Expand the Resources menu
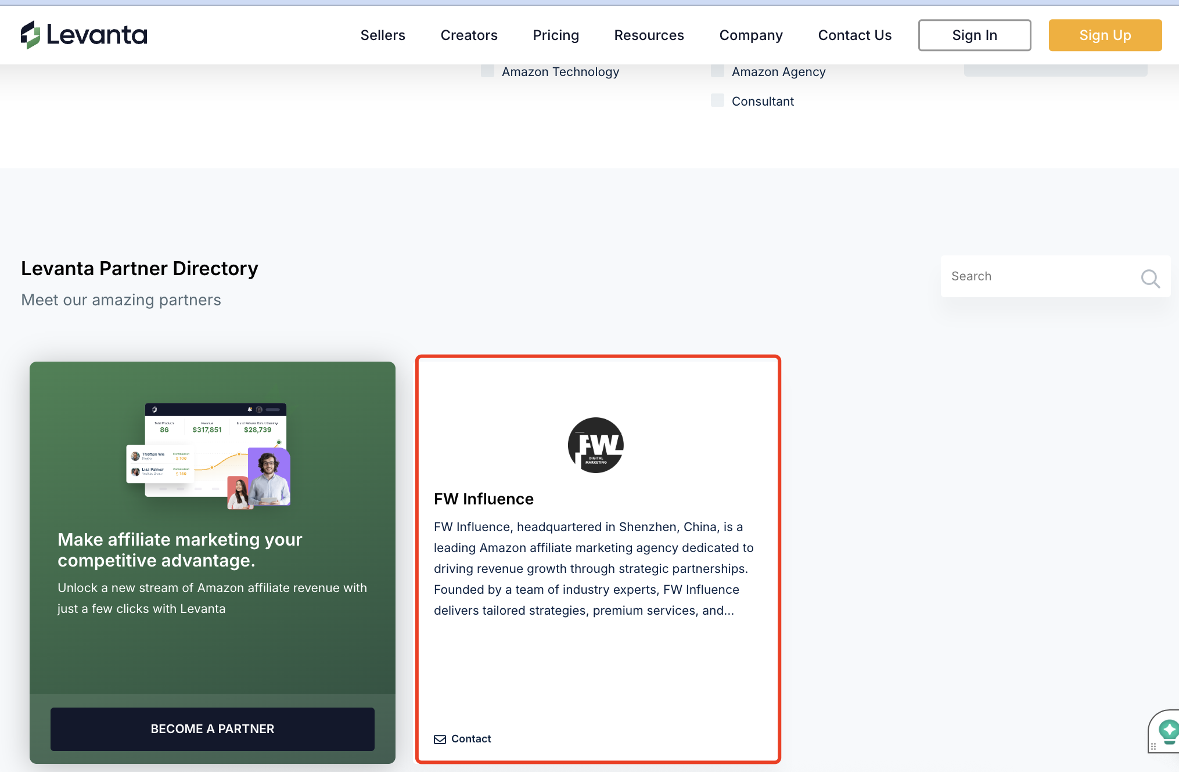Image resolution: width=1179 pixels, height=772 pixels. tap(649, 35)
